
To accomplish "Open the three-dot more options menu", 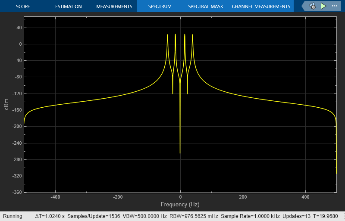I will pyautogui.click(x=335, y=6).
